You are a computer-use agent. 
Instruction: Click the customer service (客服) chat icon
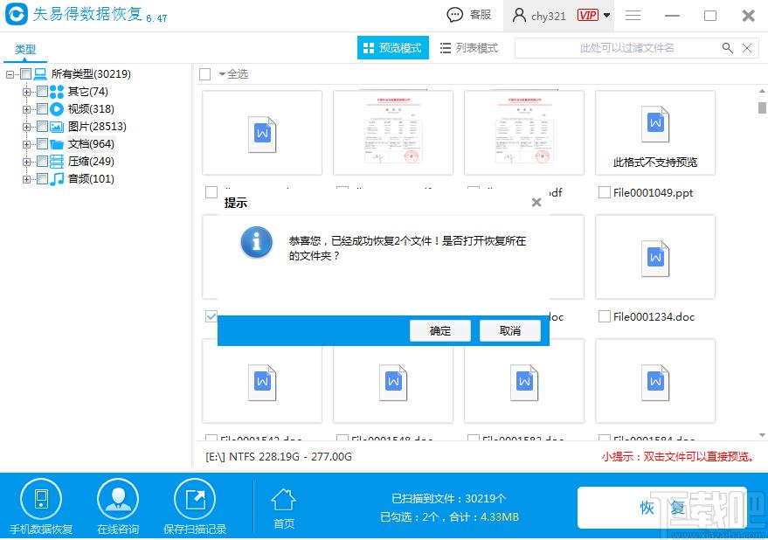(x=455, y=15)
